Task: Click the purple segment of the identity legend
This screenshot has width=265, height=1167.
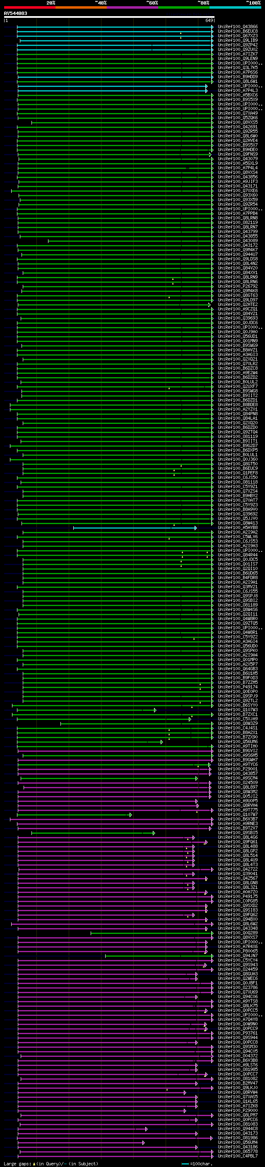Action: tap(132, 7)
